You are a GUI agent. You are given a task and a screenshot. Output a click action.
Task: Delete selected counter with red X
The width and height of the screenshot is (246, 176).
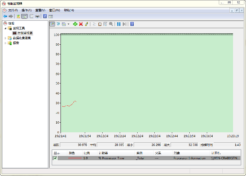point(81,24)
